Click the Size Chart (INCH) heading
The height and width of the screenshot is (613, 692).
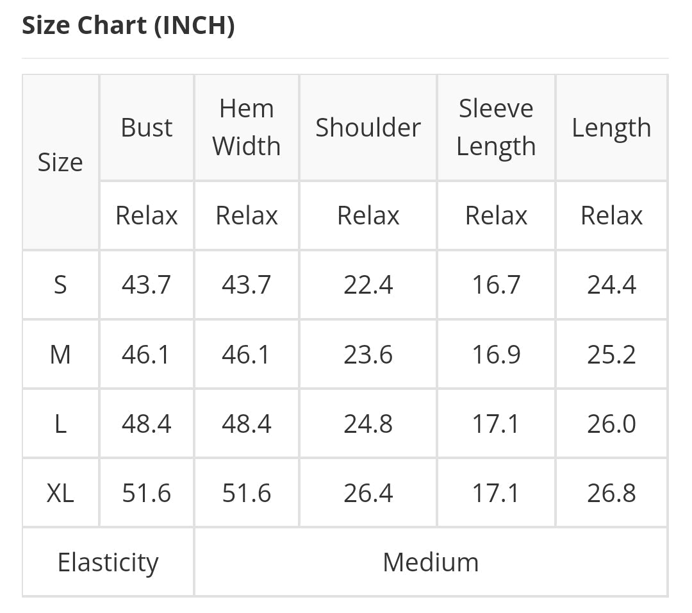128,26
